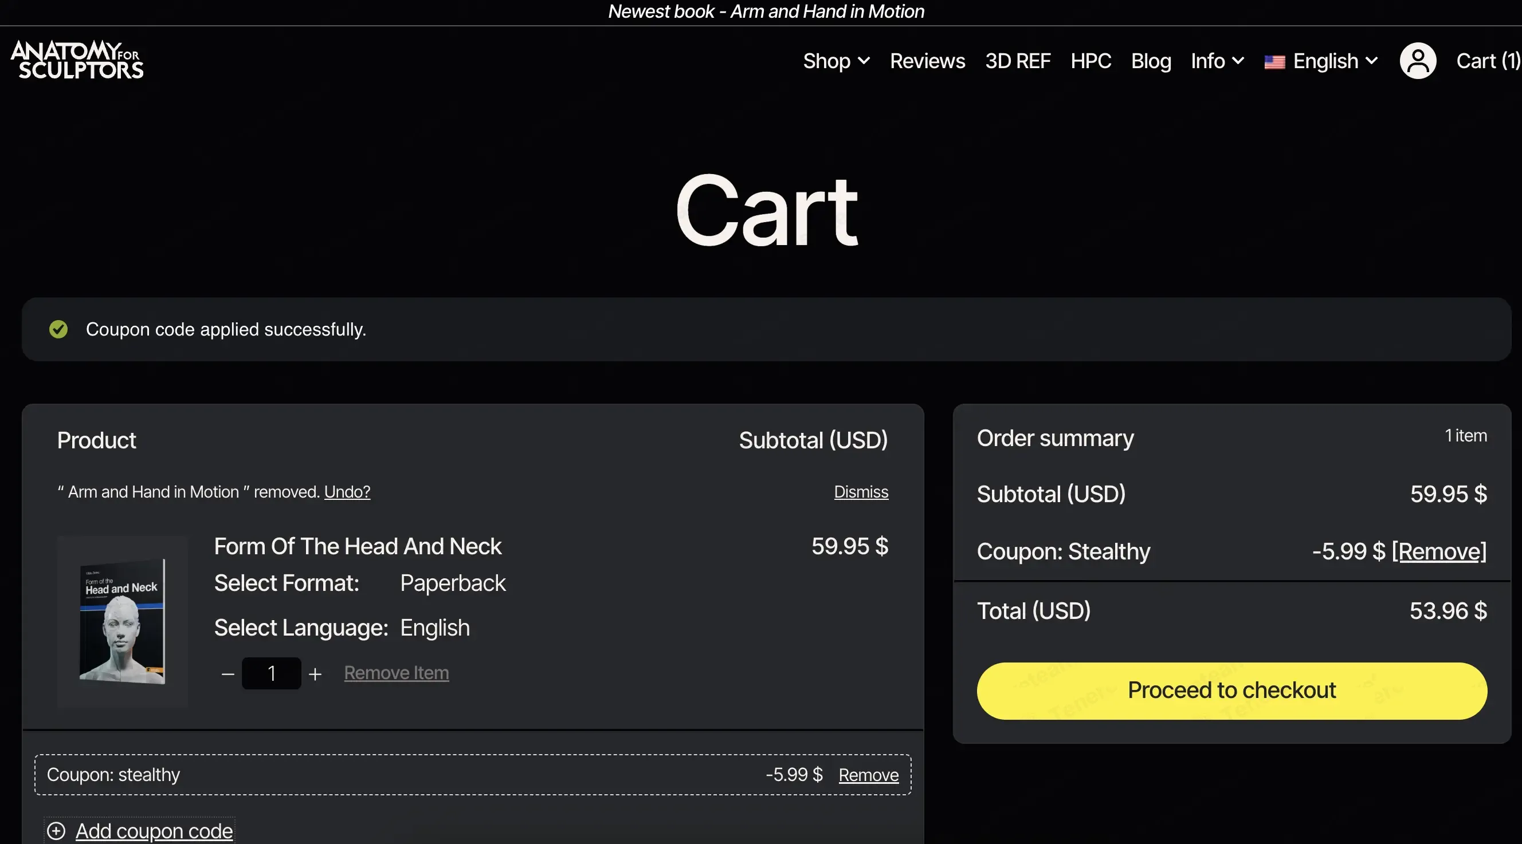Viewport: 1522px width, 844px height.
Task: Click the quantity input field showing 1
Action: pos(272,673)
